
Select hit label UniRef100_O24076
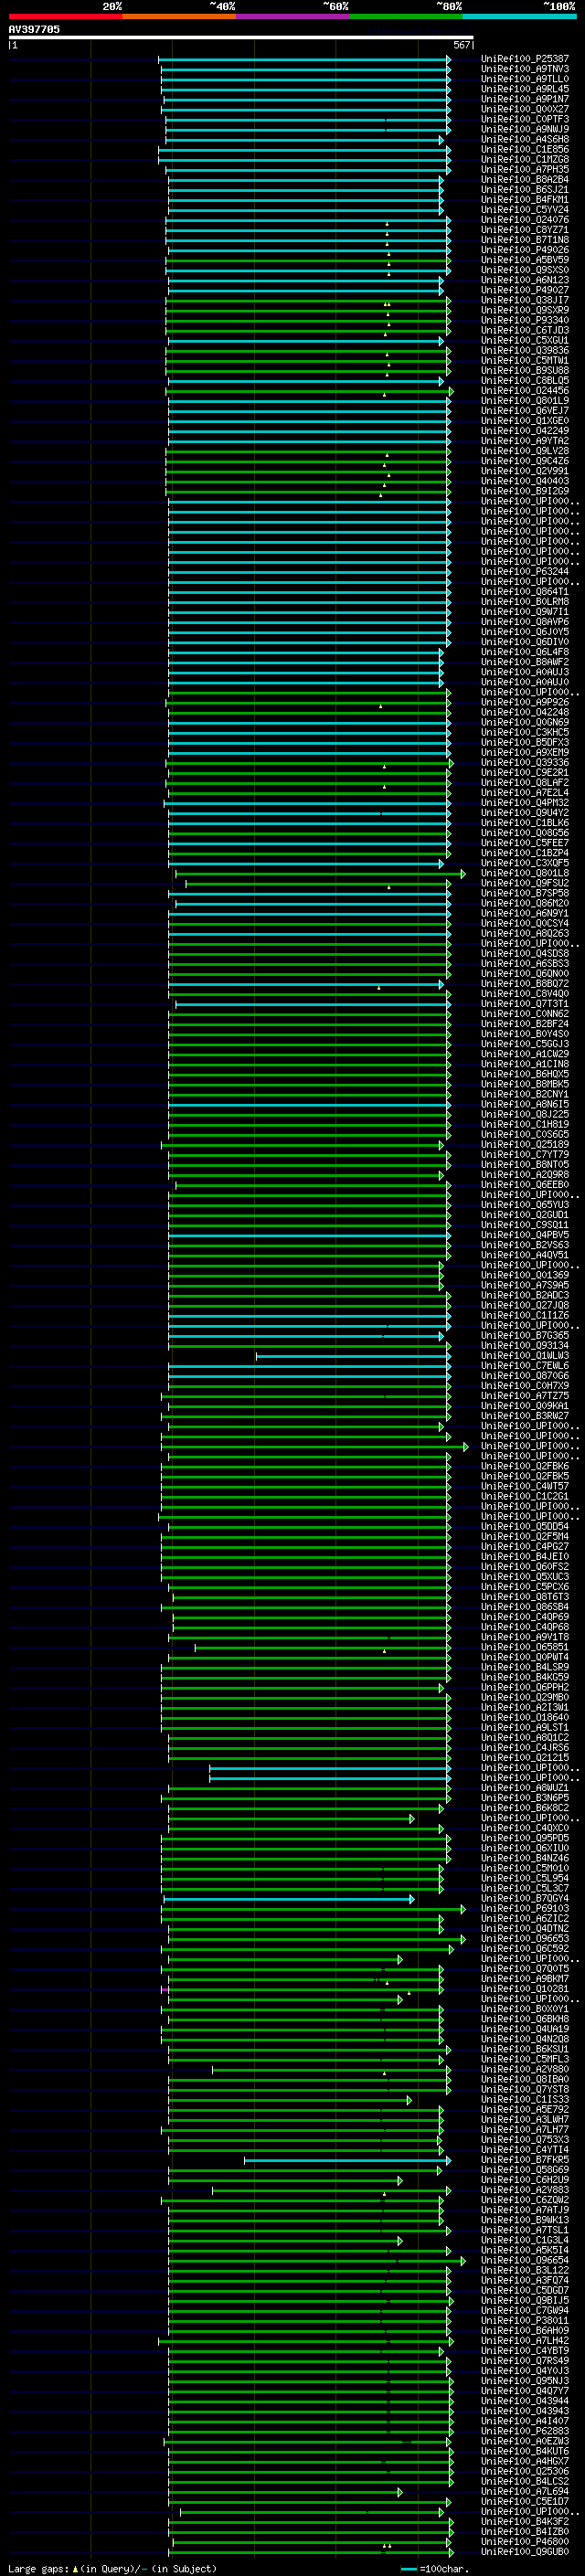tap(525, 220)
